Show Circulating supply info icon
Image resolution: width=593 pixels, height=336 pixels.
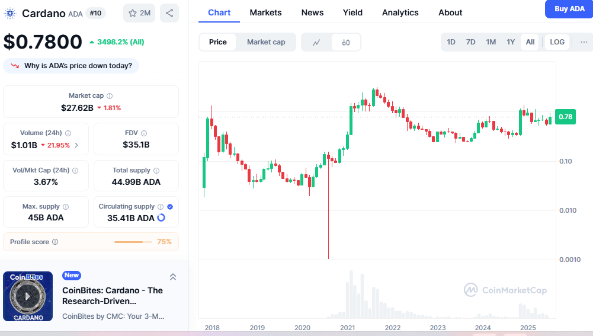pyautogui.click(x=161, y=207)
